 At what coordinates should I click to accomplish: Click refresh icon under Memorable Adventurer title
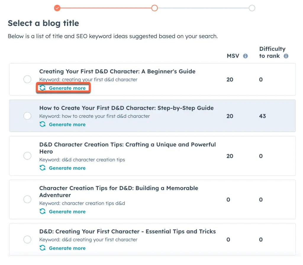pyautogui.click(x=43, y=212)
